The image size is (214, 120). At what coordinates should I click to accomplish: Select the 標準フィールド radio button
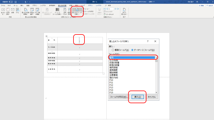(x=113, y=50)
